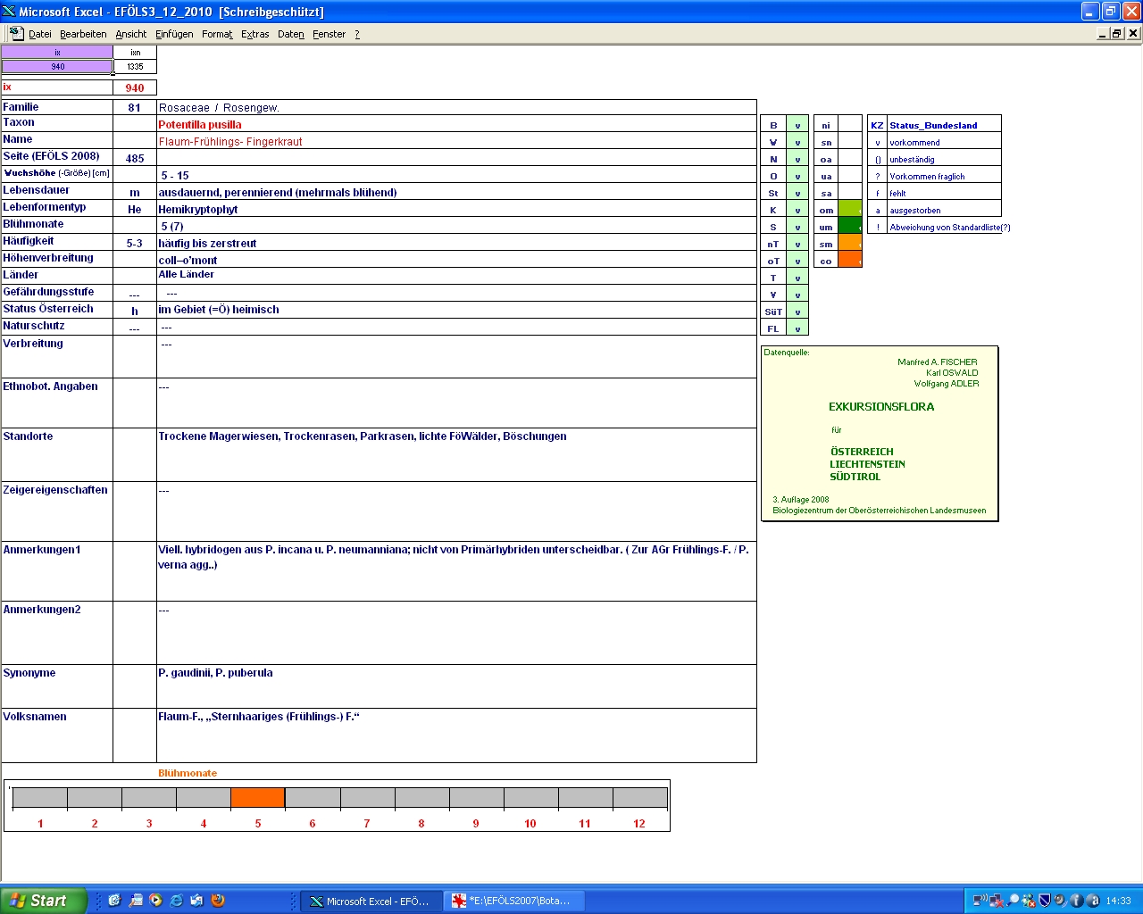Image resolution: width=1143 pixels, height=914 pixels.
Task: Click the 'coll–o'mont' Höhenverbreitung cell
Action: [x=456, y=260]
